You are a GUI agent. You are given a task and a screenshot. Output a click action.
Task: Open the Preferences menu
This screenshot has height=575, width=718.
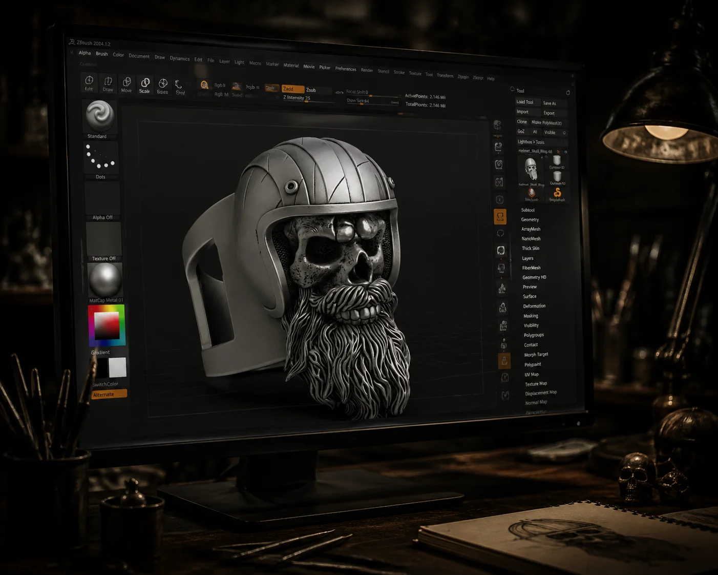click(x=346, y=69)
